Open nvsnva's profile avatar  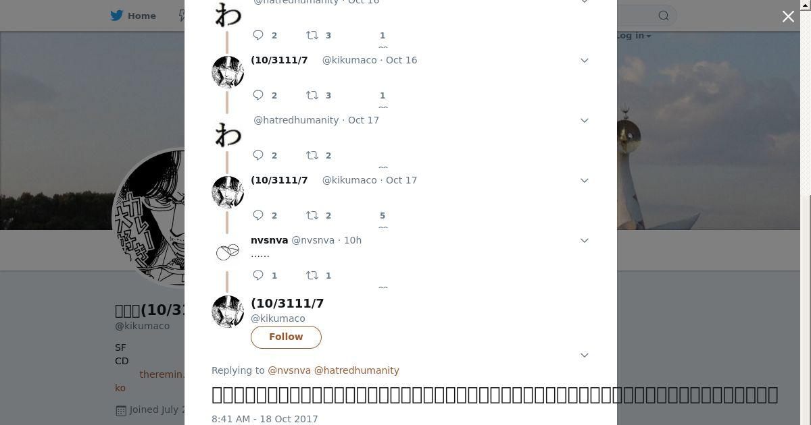click(x=228, y=252)
